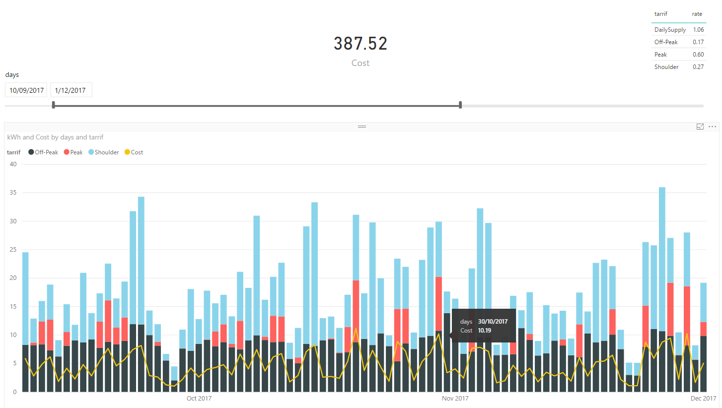Click the start date field showing 10/09/2017

[x=26, y=90]
